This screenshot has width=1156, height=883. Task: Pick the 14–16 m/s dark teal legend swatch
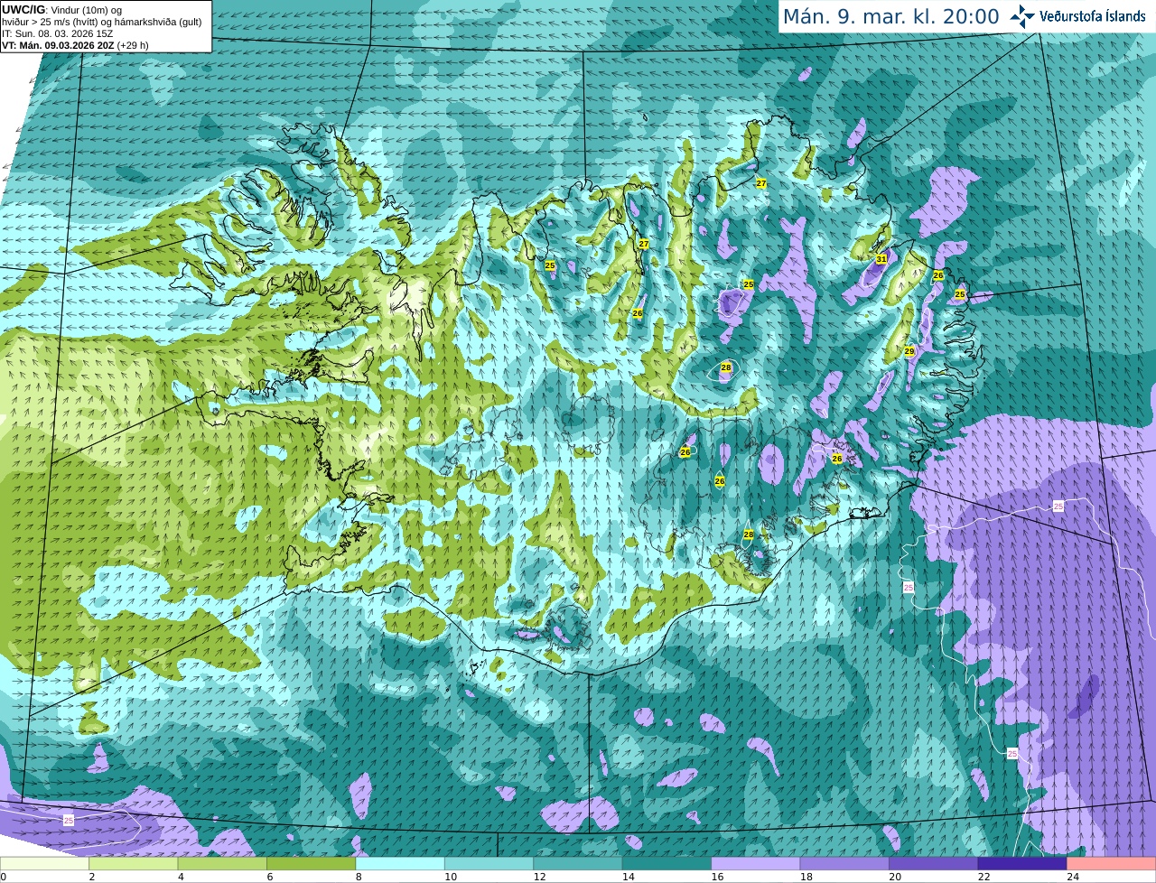click(x=667, y=864)
